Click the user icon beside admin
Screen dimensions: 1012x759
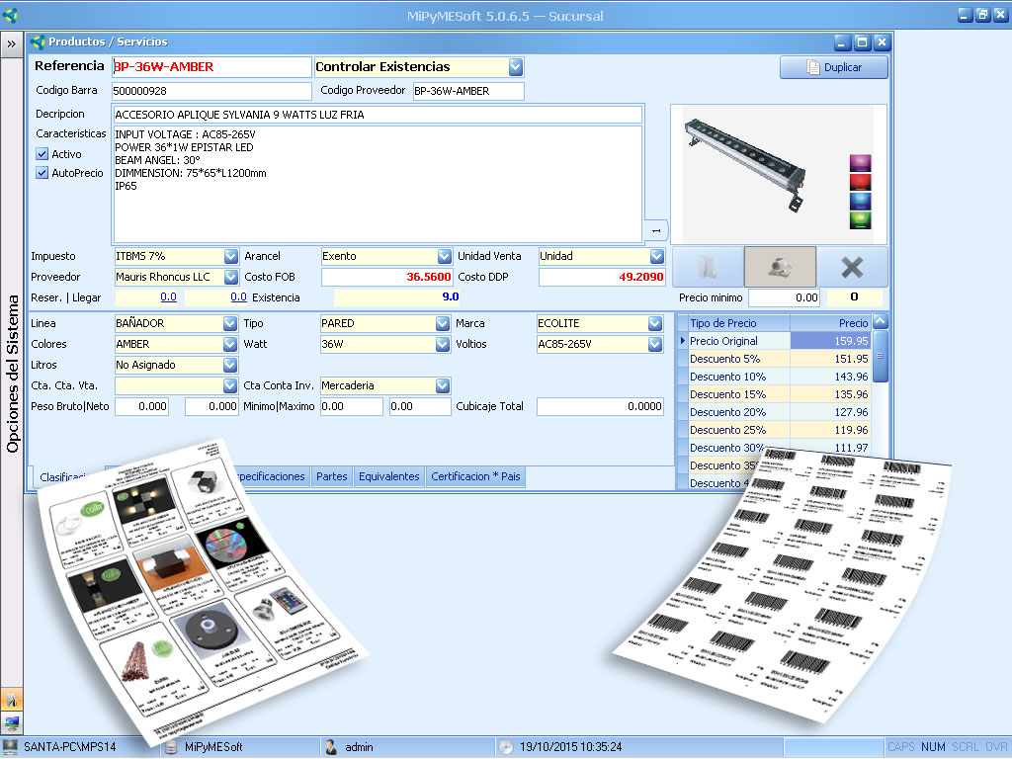tap(331, 747)
